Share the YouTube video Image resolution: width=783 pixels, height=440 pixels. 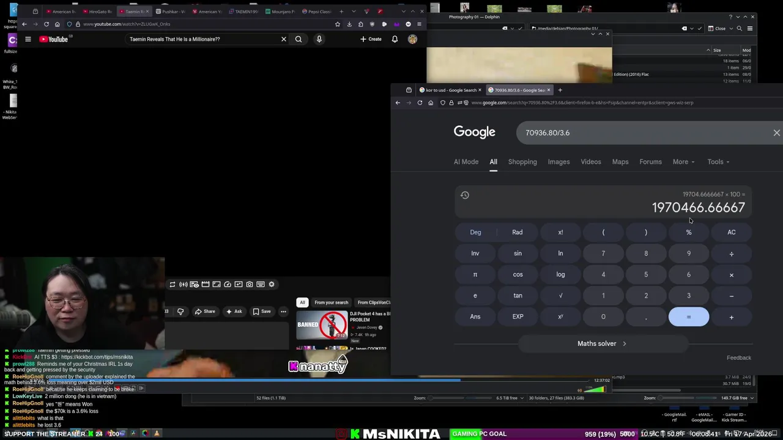click(x=205, y=312)
